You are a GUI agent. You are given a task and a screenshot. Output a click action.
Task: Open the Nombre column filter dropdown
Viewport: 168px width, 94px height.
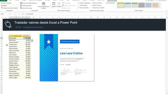coord(22,36)
